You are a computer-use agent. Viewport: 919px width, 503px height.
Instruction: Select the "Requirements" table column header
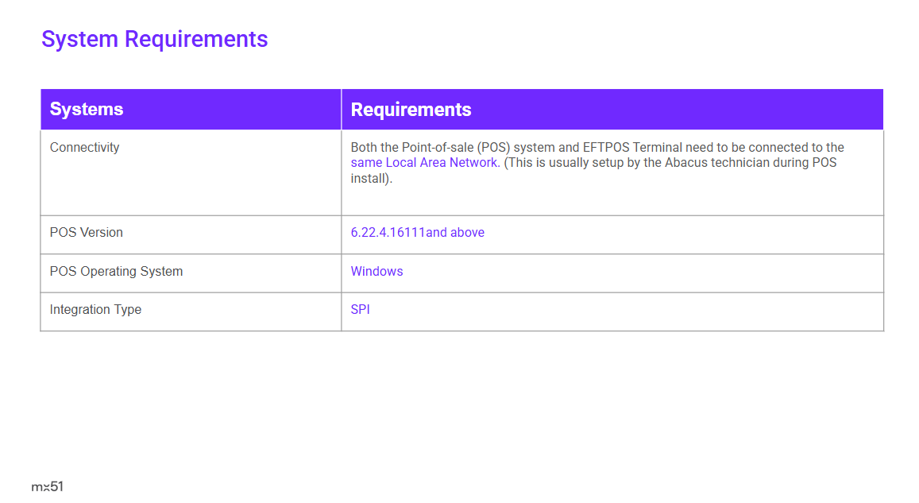(411, 110)
